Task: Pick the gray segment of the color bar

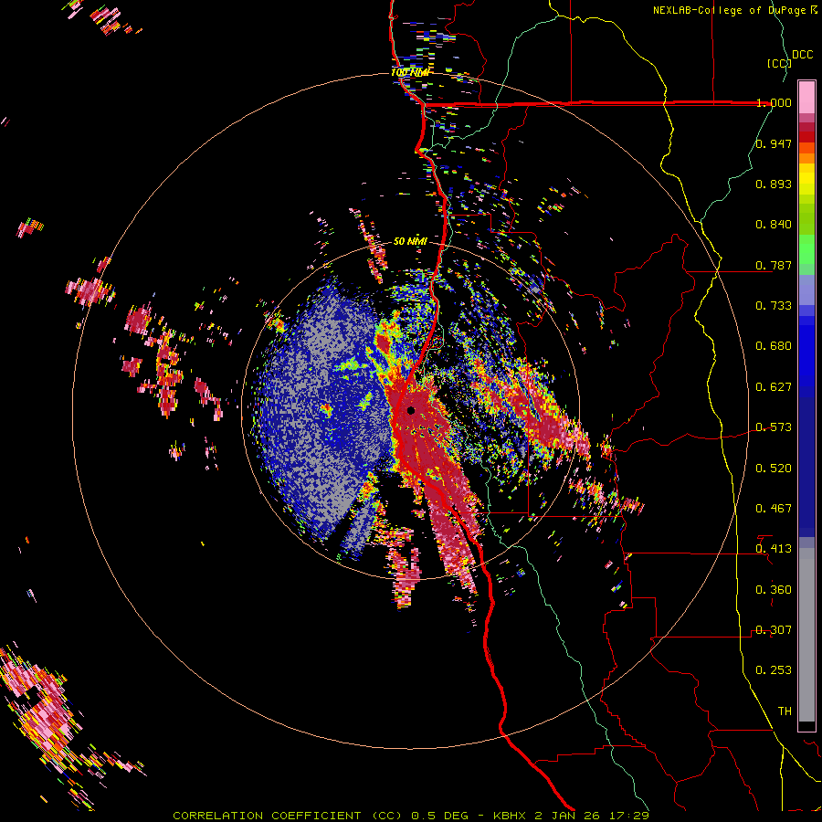Action: coord(806,635)
